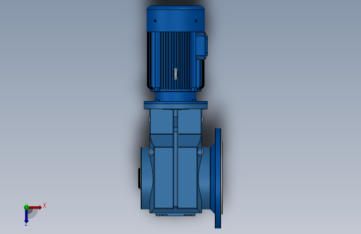Select the terminal box on the motor side
361x234 pixels.
tap(202, 46)
